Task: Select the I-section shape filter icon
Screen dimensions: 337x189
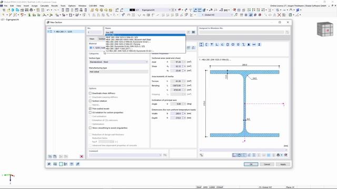Action: (201, 45)
